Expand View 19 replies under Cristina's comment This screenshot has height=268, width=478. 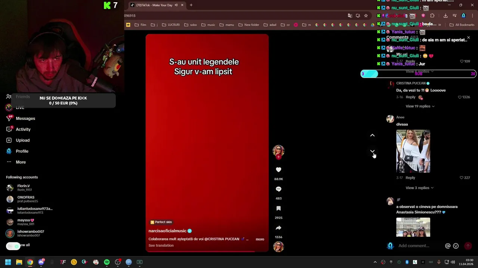420,106
